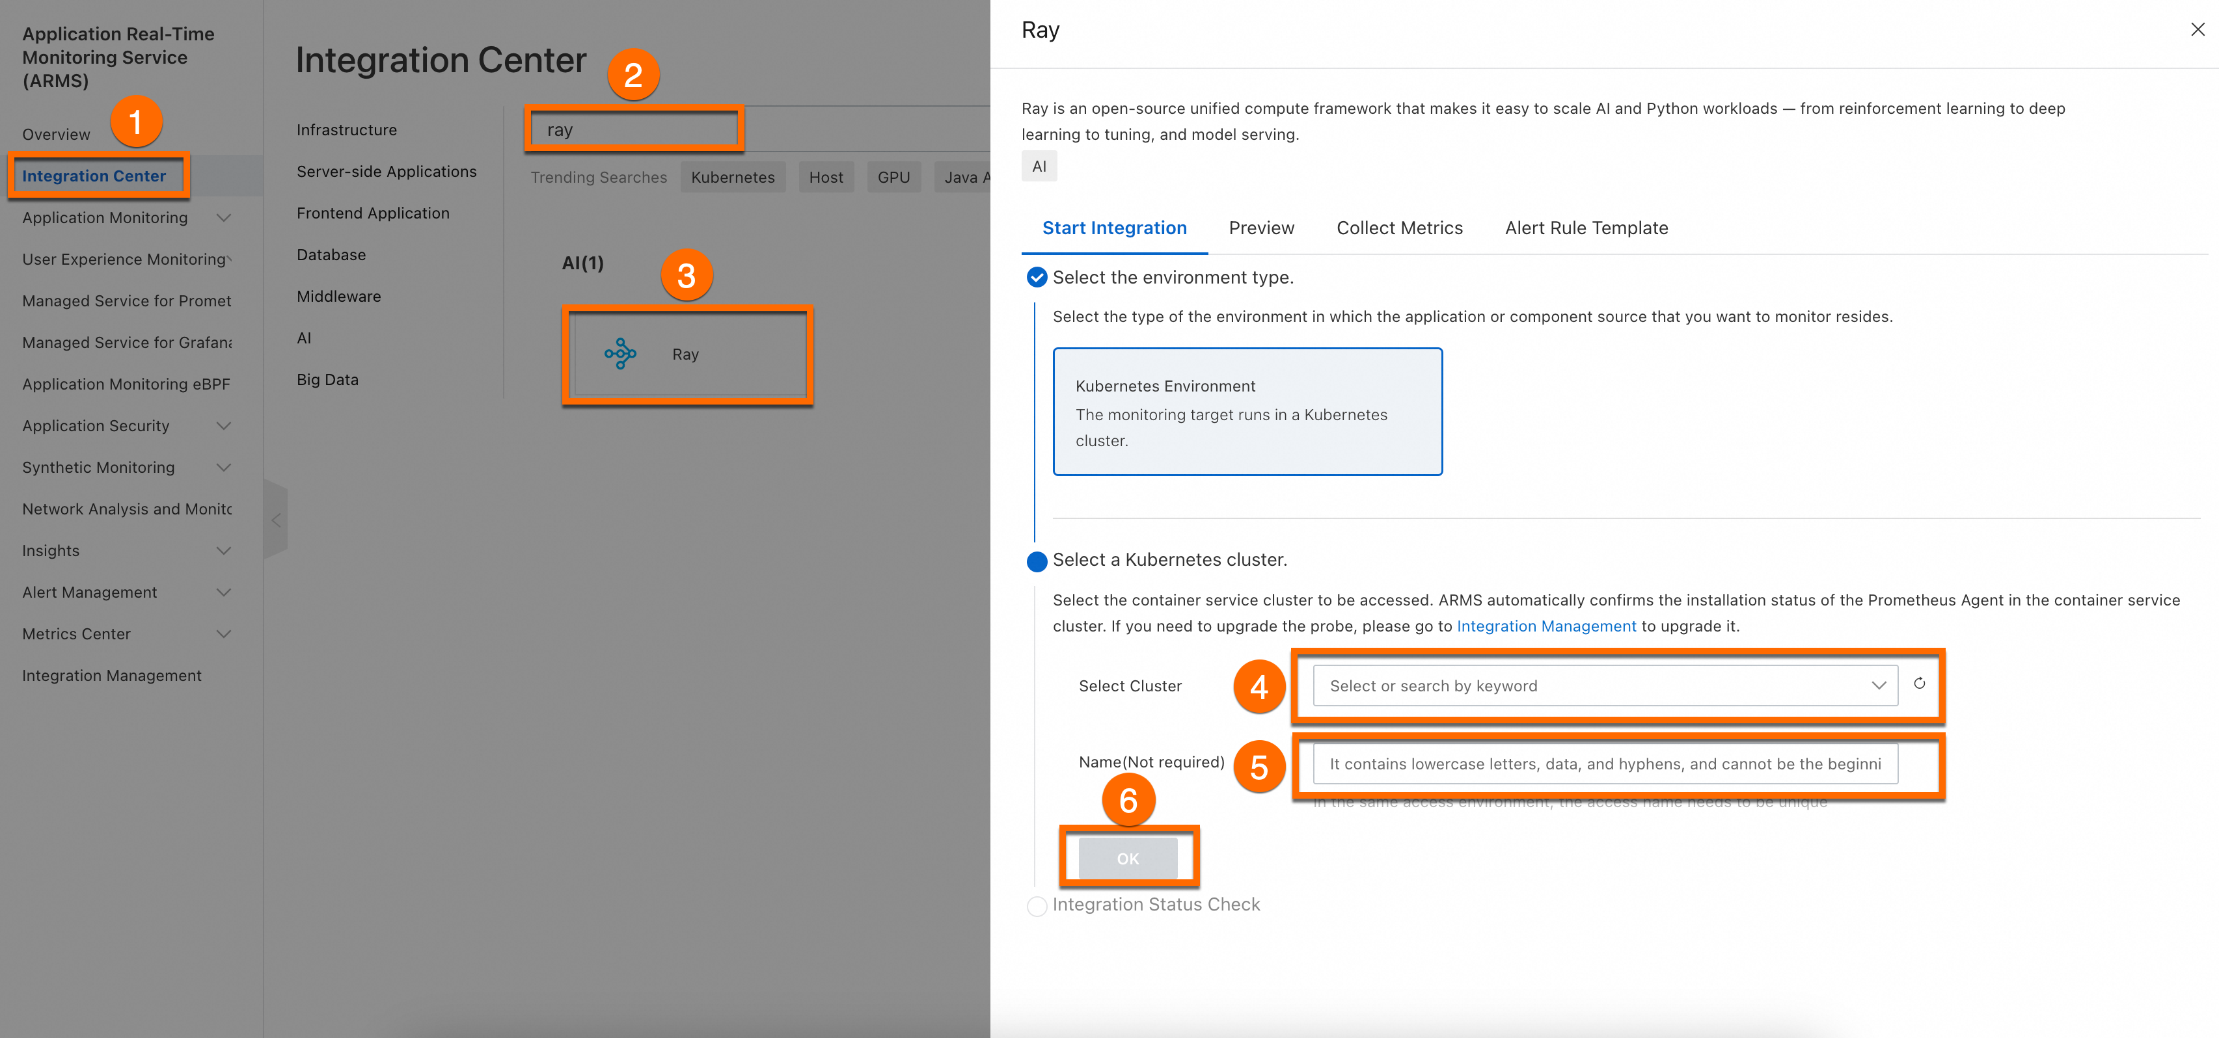Screen dimensions: 2219x1038
Task: Click the refresh icon beside Select Cluster
Action: pos(1919,684)
